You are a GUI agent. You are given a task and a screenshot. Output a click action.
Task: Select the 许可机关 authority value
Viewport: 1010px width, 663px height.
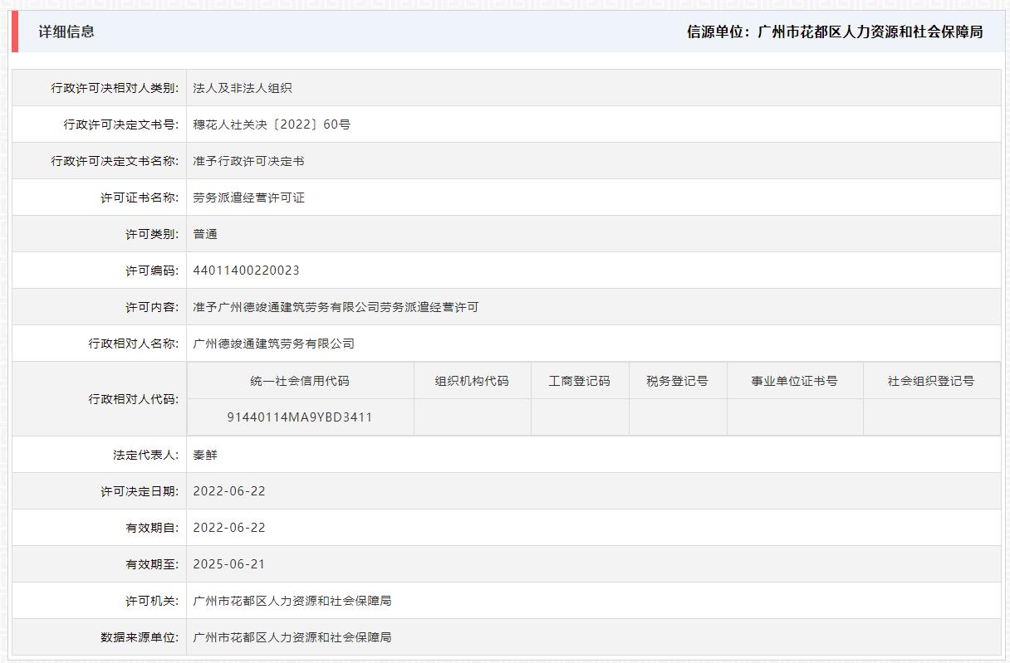tap(292, 601)
